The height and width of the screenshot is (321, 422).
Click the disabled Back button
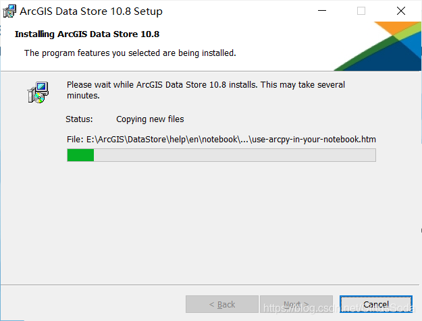coord(222,304)
